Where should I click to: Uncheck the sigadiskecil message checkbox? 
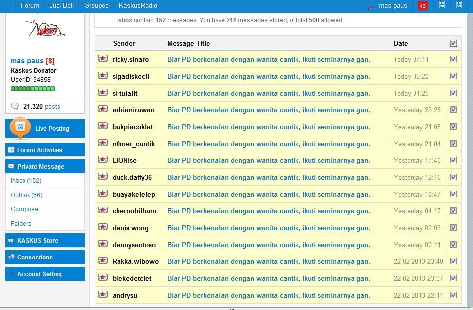click(x=453, y=76)
